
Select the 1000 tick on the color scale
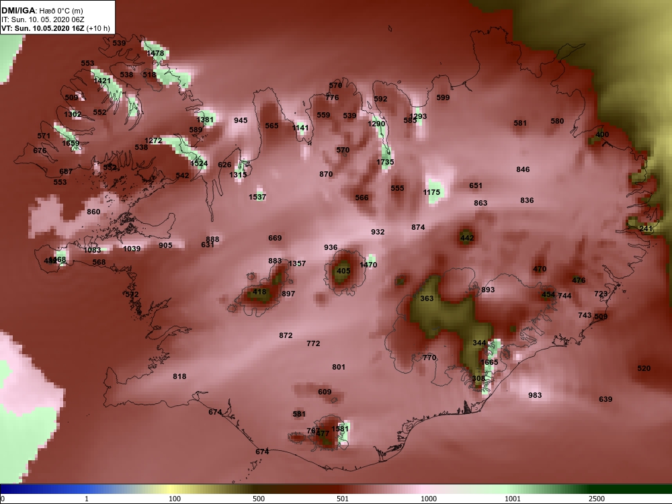[x=429, y=499]
